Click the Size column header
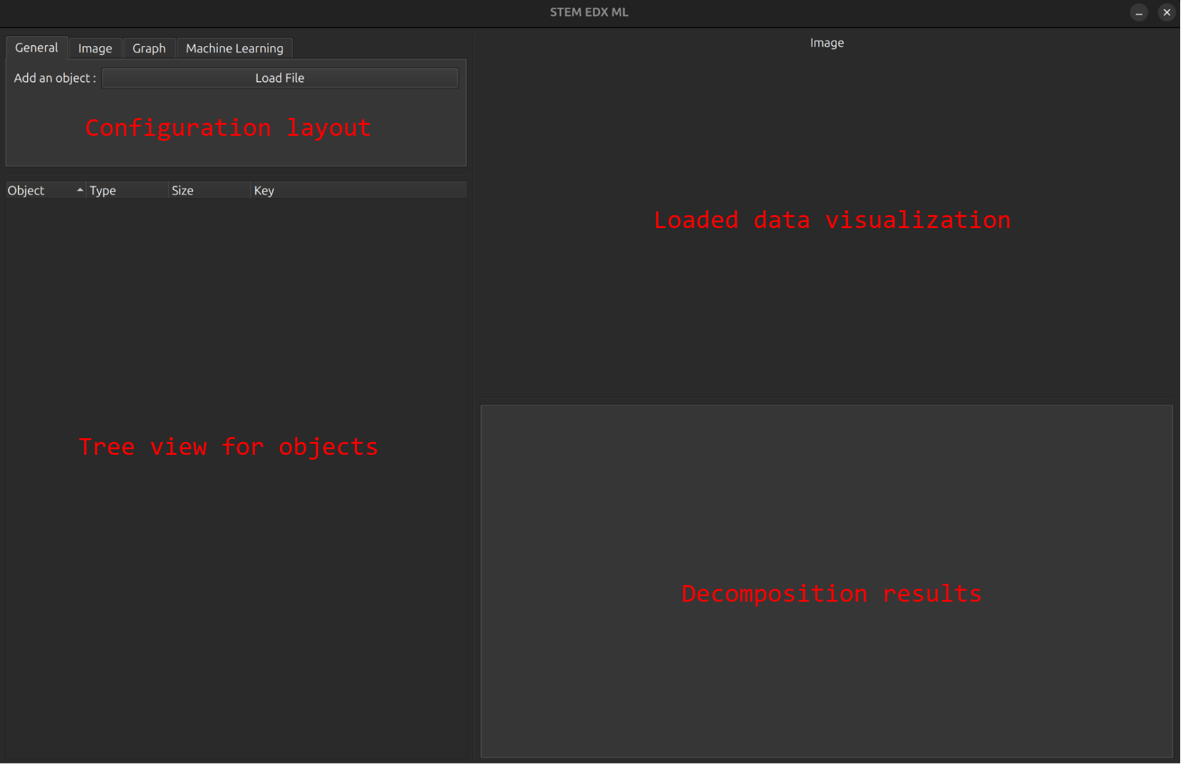1182x764 pixels. coord(210,191)
